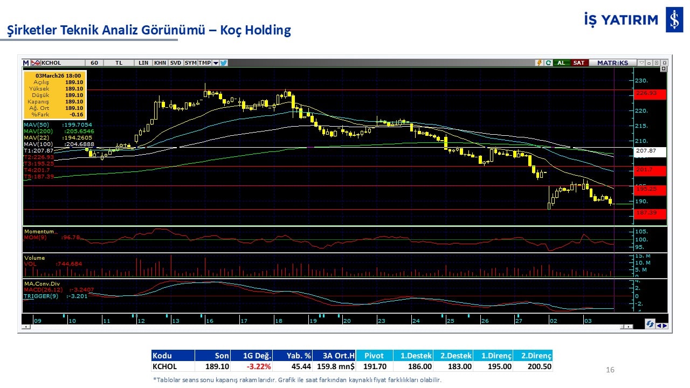
Task: Toggle the KHN chart option
Action: point(160,63)
